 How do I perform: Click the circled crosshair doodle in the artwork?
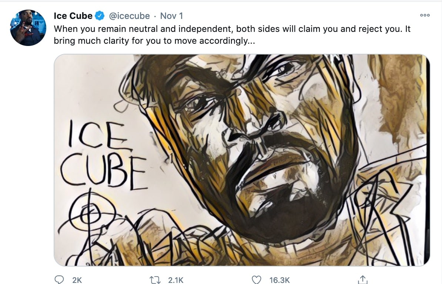(86, 211)
